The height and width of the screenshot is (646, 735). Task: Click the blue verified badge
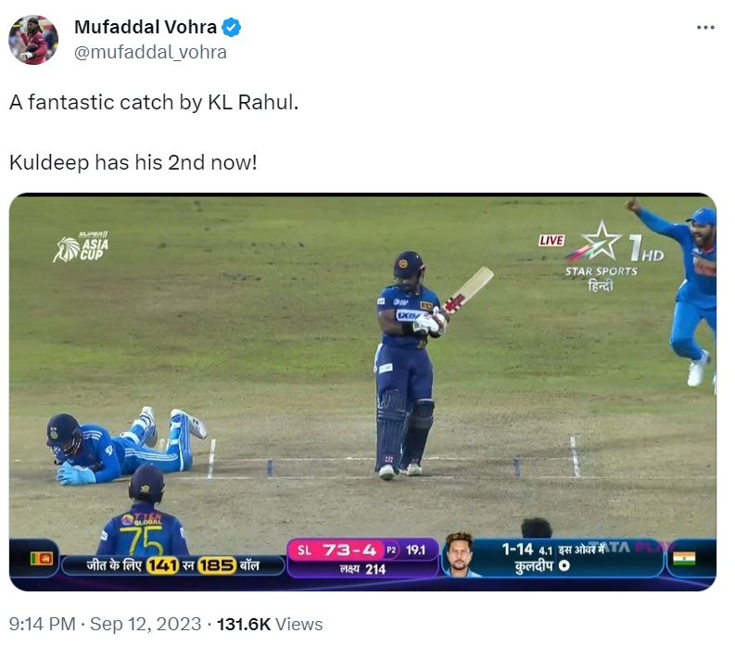point(232,28)
